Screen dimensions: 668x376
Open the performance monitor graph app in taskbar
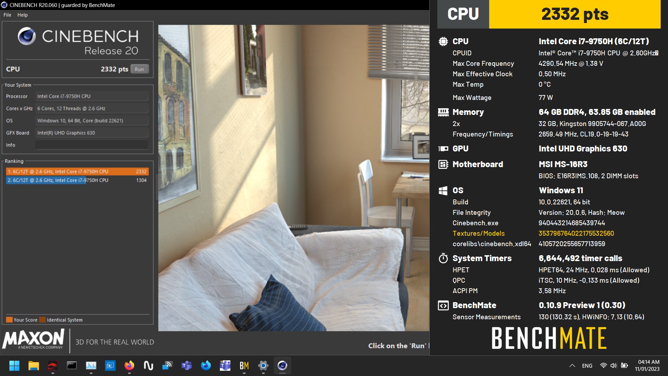(x=91, y=366)
